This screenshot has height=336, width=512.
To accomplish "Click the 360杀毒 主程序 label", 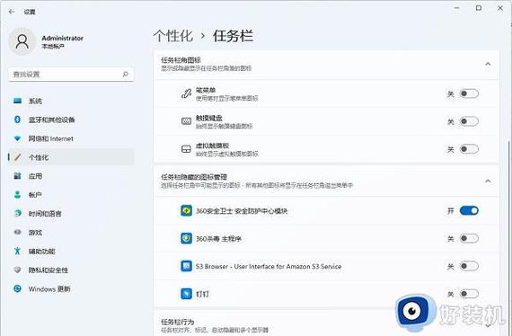I will (218, 239).
